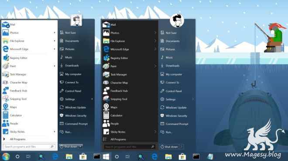Open Task Manager in dark start menu

pos(130,75)
